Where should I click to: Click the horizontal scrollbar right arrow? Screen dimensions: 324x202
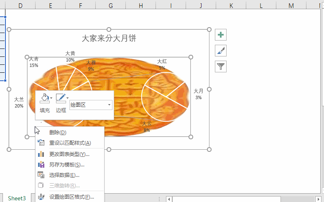pos(319,199)
